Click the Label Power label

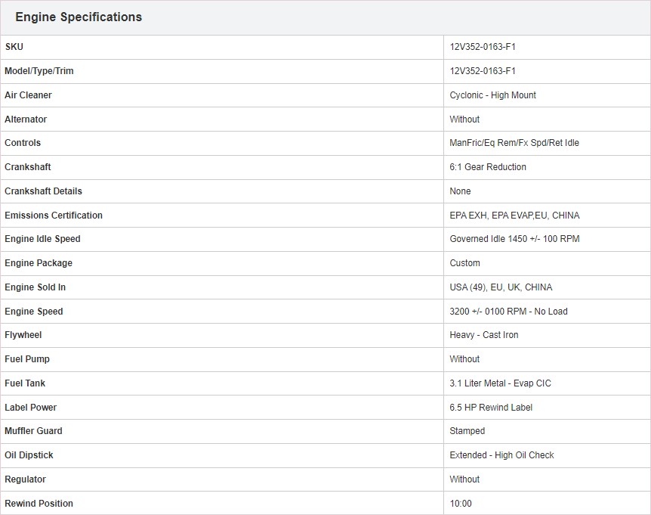pos(31,408)
